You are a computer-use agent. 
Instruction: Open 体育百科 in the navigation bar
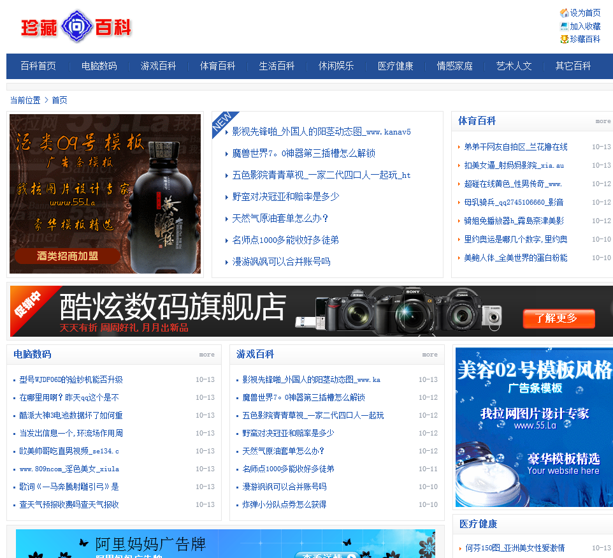pos(218,66)
